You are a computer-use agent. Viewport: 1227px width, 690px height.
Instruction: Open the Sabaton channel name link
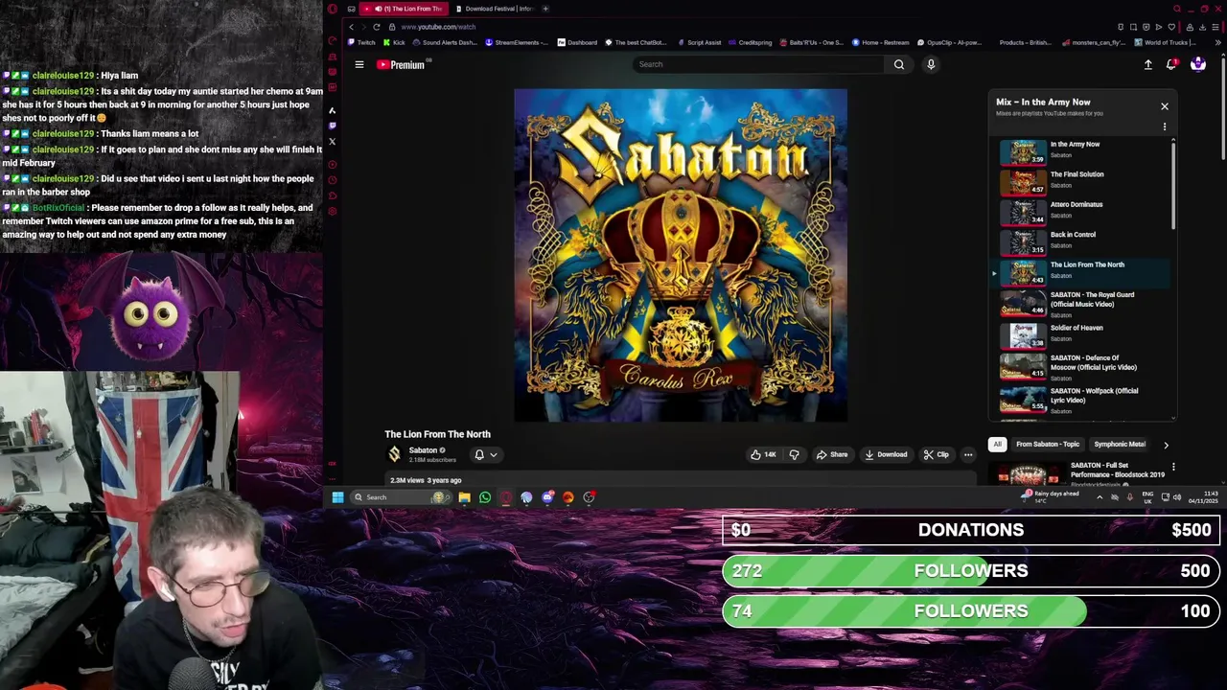click(x=423, y=450)
